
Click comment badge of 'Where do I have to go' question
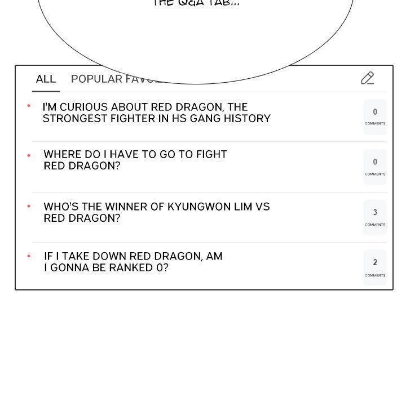tap(375, 167)
